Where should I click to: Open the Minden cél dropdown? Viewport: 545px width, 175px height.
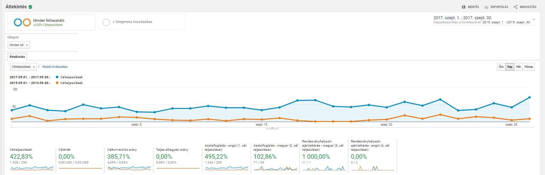(x=19, y=45)
